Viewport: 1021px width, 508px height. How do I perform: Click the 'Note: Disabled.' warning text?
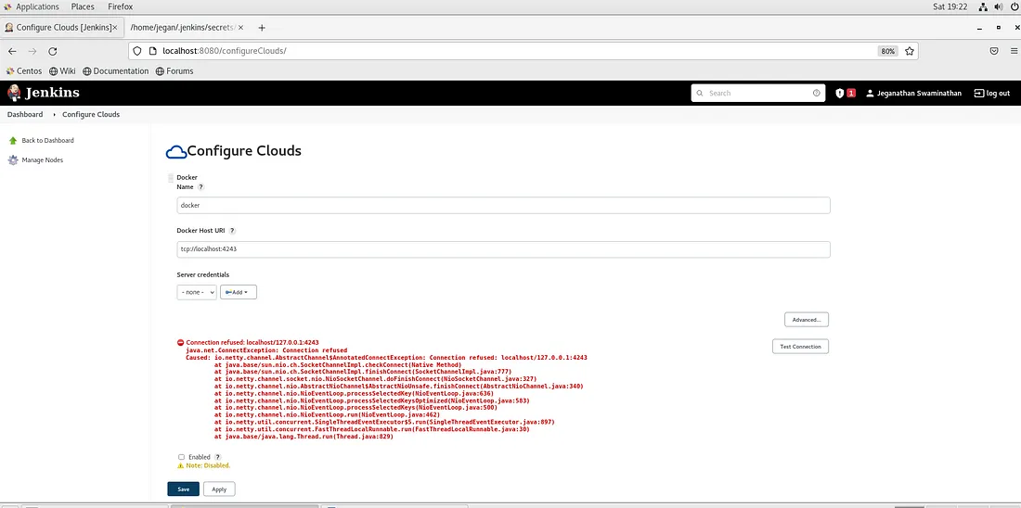point(208,465)
